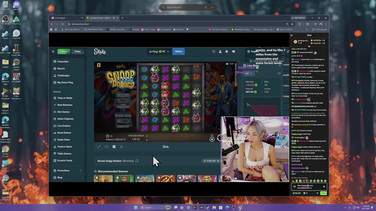Click the Stake logo
The width and height of the screenshot is (376, 211).
pos(100,52)
